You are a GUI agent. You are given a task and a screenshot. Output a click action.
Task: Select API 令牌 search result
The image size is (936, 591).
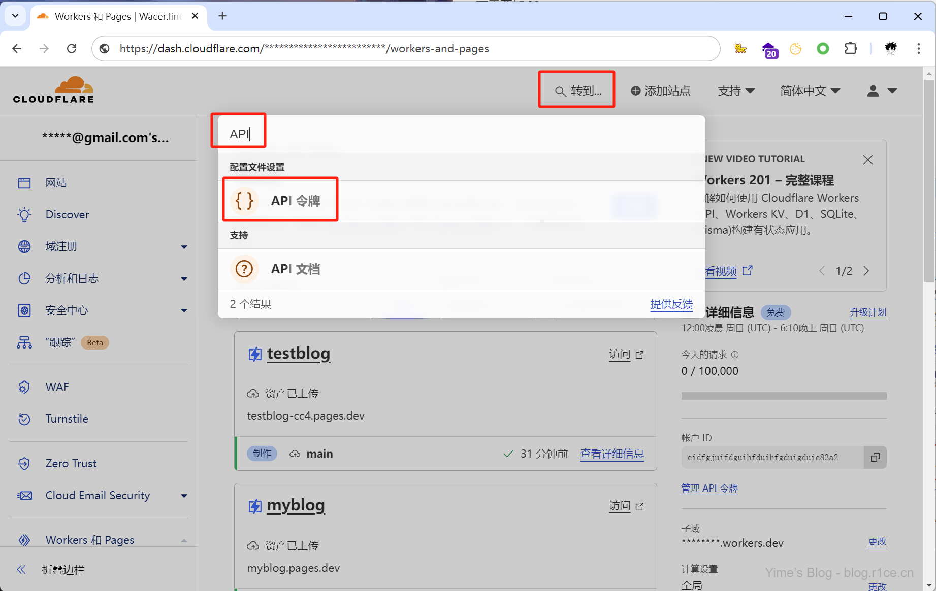click(295, 201)
